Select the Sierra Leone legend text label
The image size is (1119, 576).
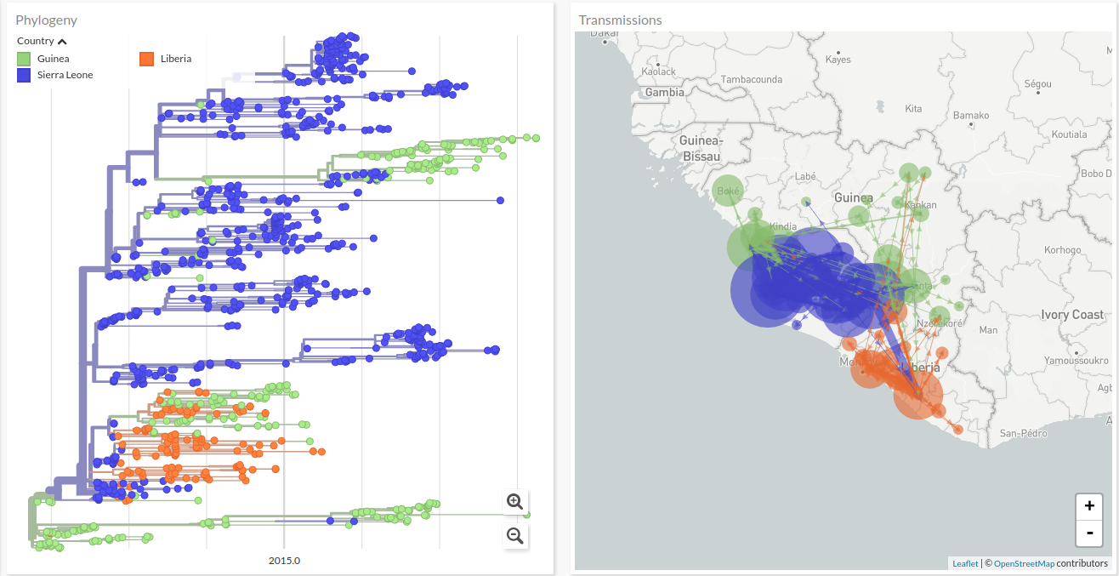[65, 75]
